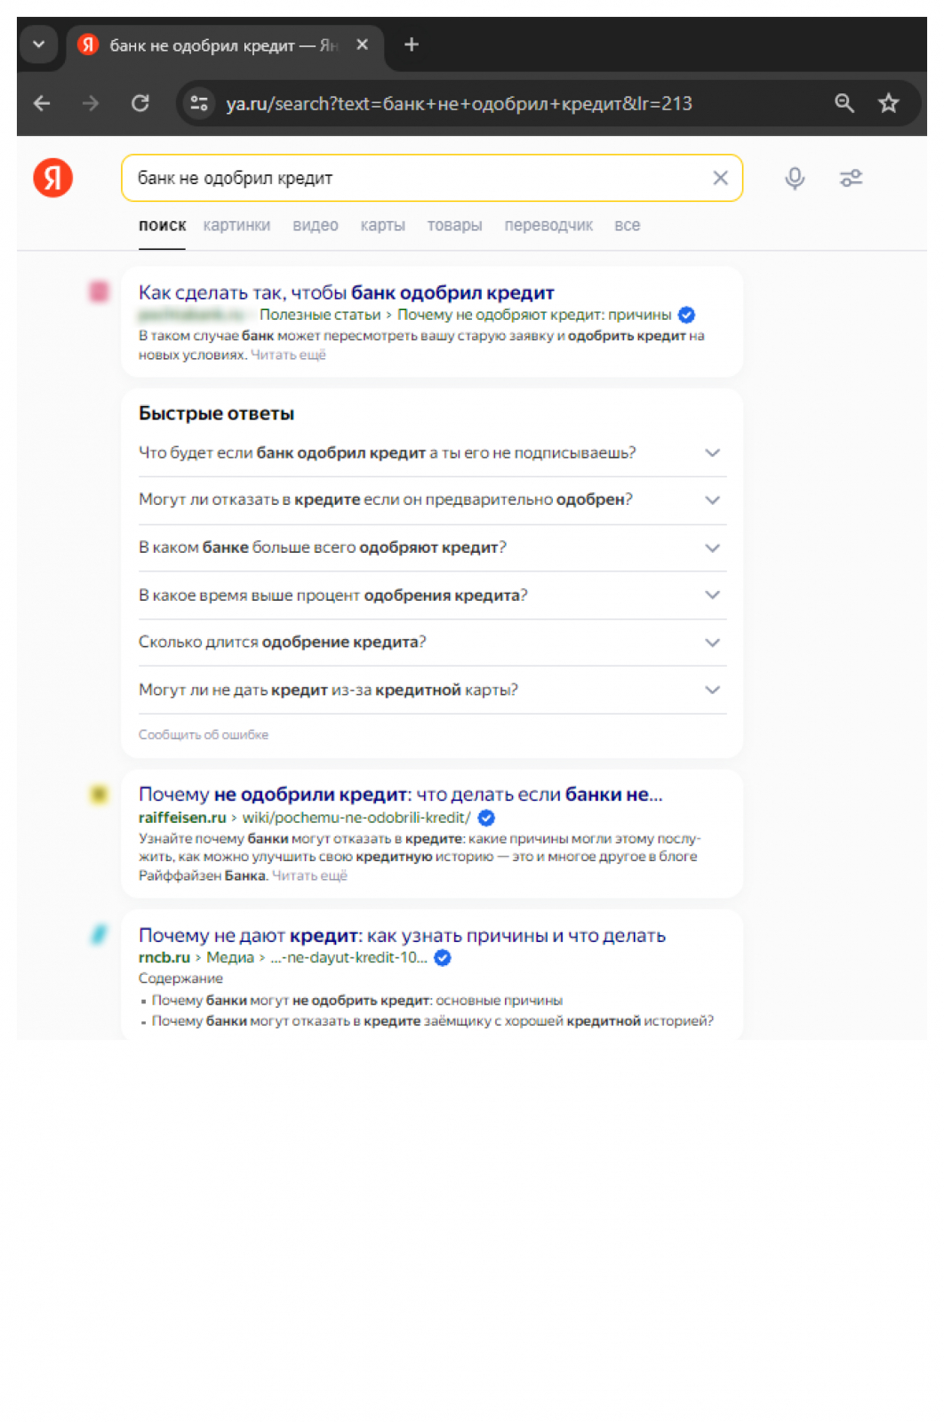Click "Сообщить об ошибке" link

point(204,735)
